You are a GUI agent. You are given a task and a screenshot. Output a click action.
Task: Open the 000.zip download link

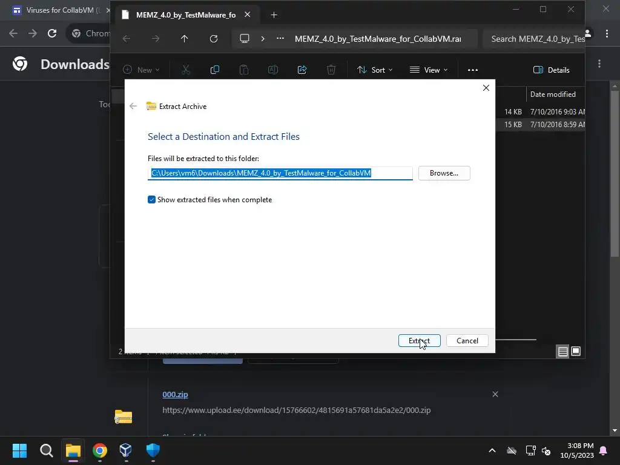pos(175,394)
